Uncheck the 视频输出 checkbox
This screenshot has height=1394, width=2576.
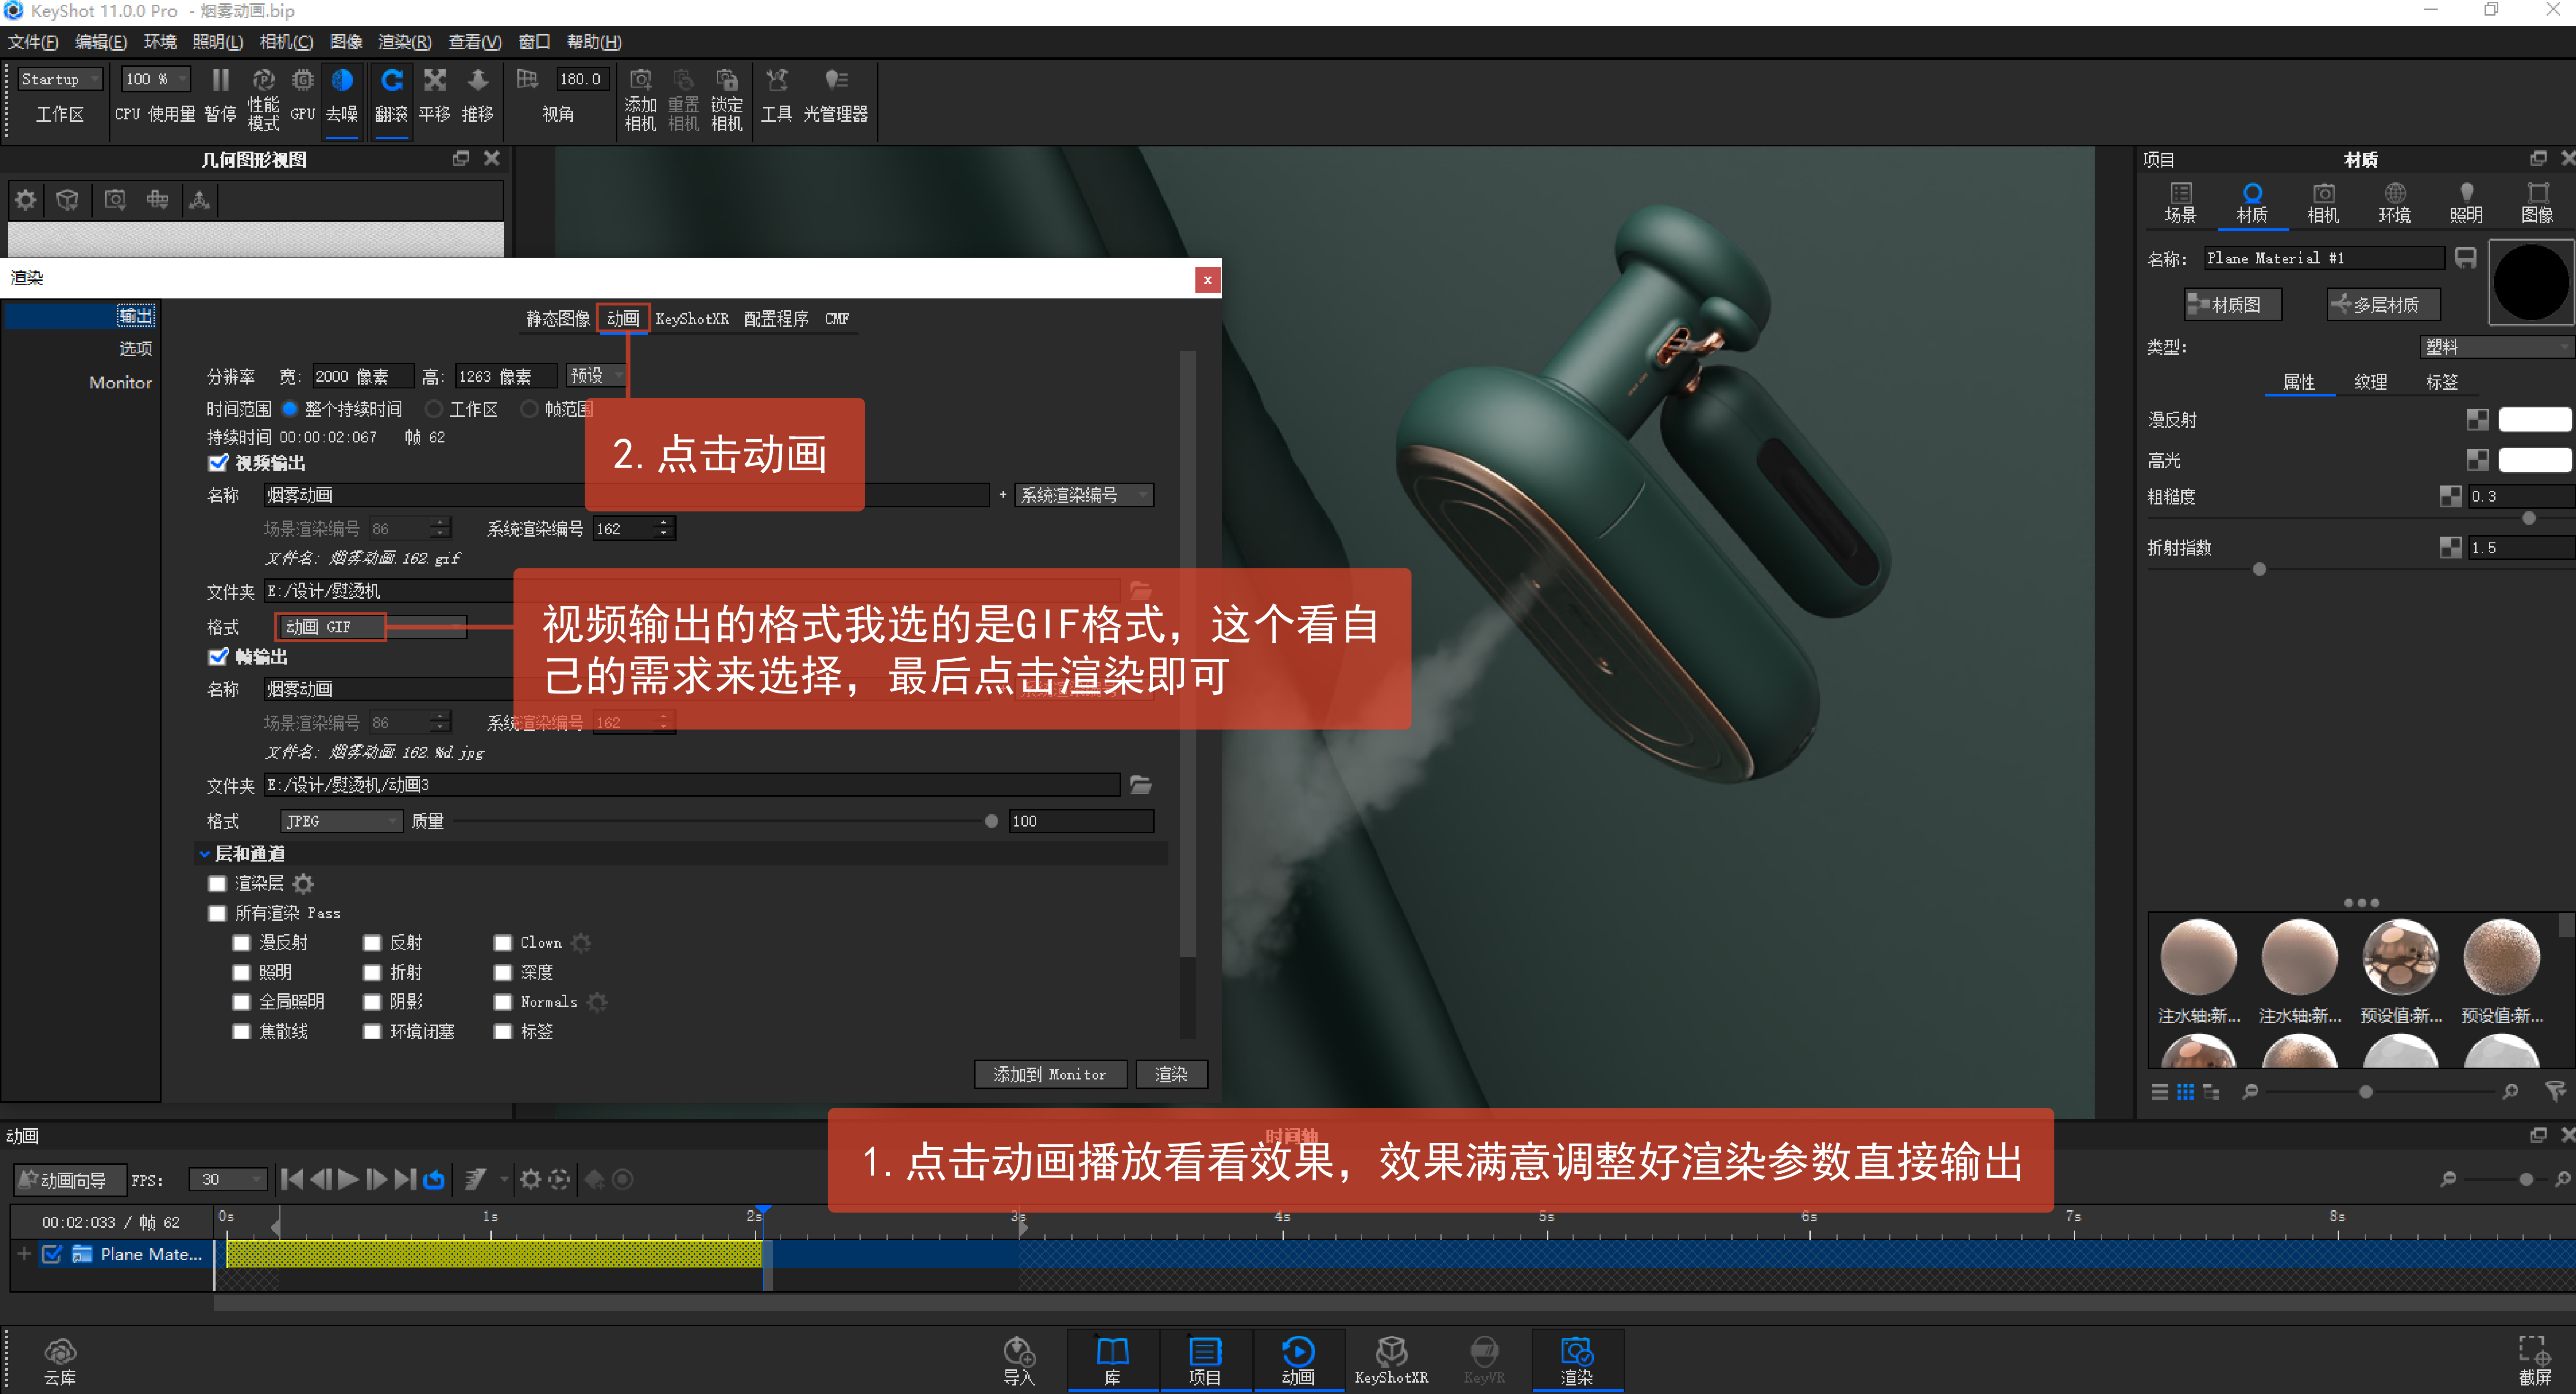[x=218, y=462]
